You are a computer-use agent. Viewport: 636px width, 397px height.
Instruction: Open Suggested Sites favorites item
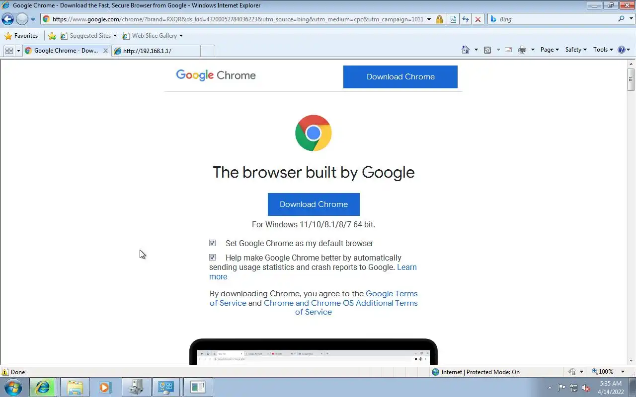88,36
